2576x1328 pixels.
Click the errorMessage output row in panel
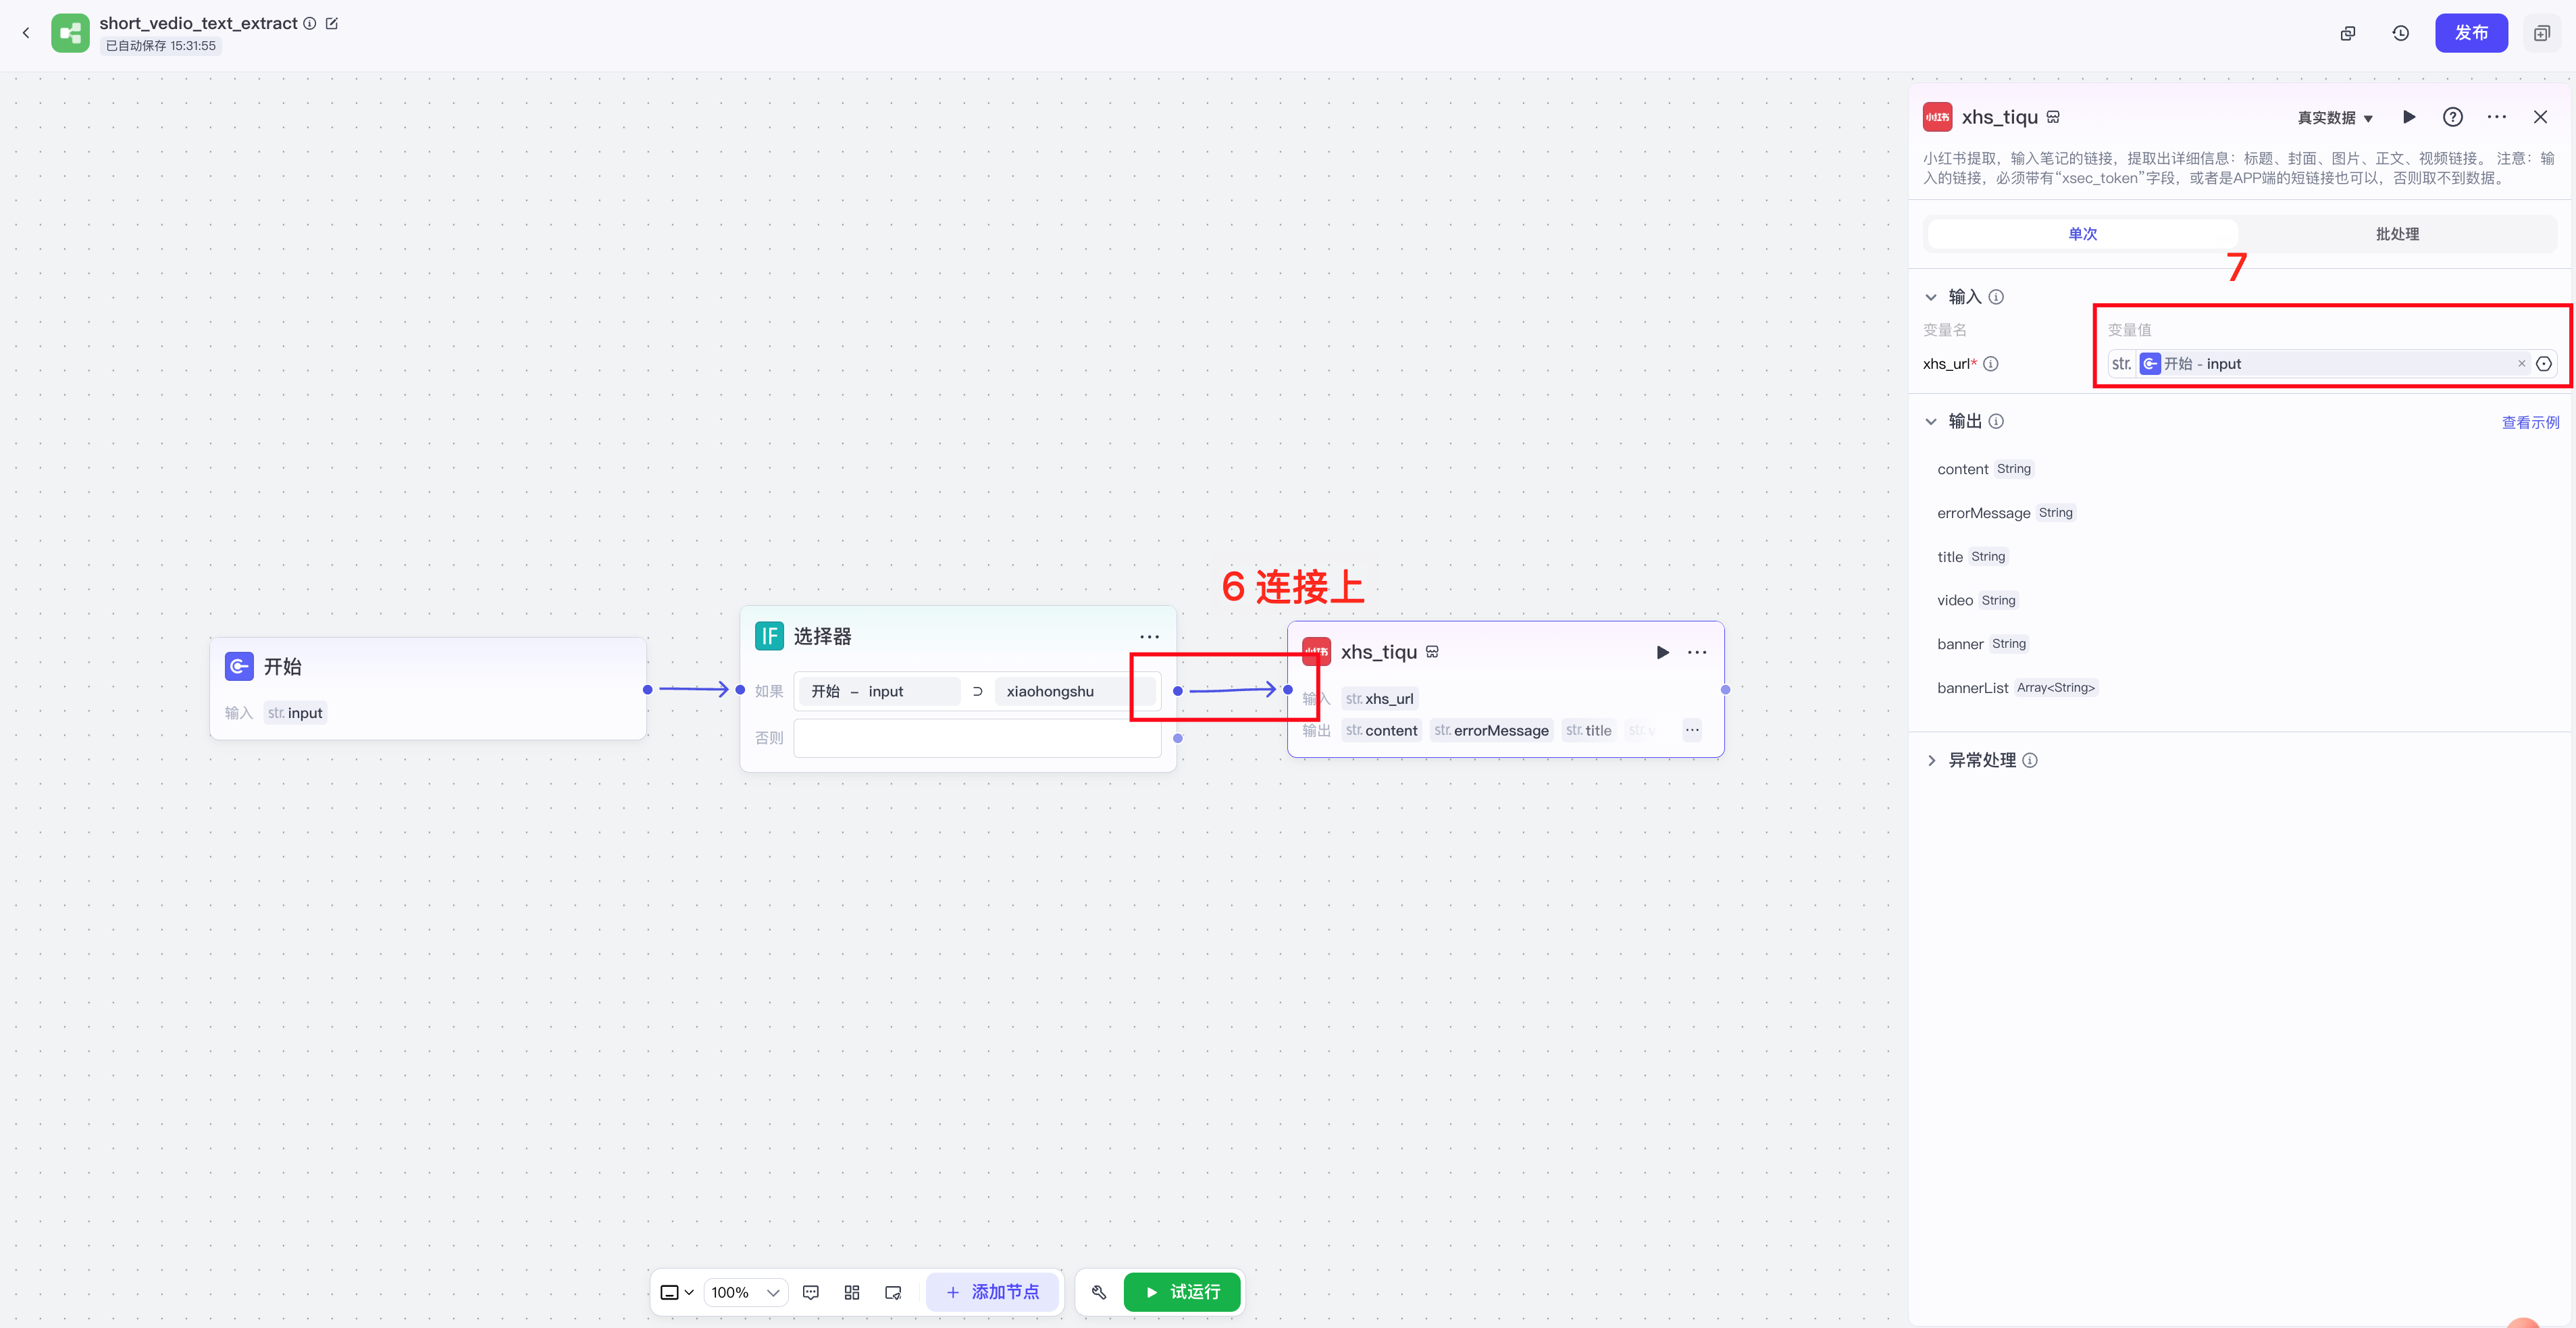pos(2006,513)
